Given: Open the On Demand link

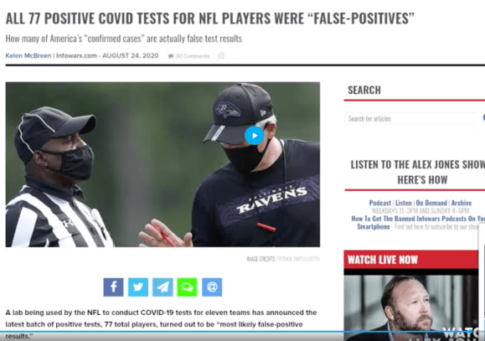Looking at the screenshot, I should click(x=431, y=203).
